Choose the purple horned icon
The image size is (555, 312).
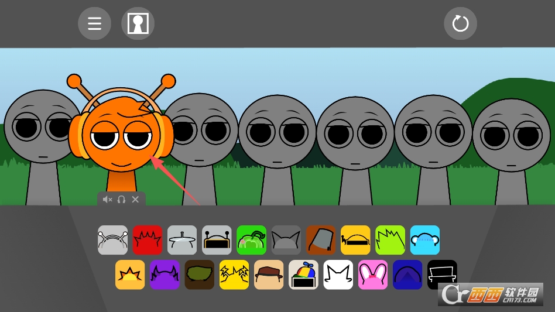point(165,275)
